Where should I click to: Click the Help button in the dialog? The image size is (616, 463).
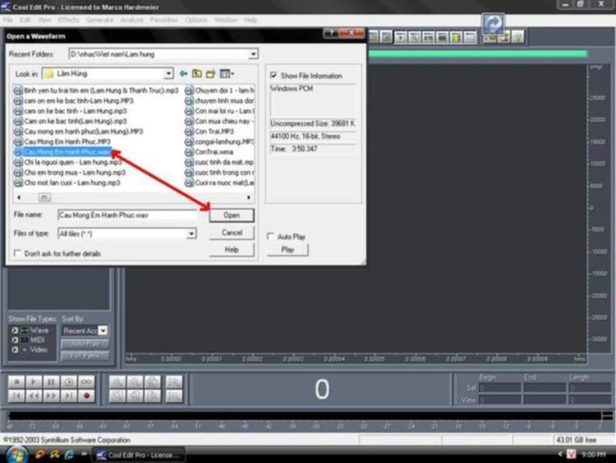[232, 249]
